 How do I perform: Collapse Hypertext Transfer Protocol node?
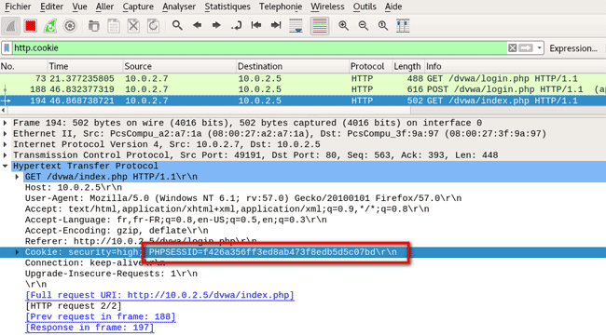(5, 166)
